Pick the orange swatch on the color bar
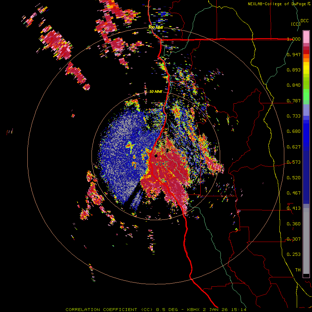The image size is (312, 312). [306, 60]
